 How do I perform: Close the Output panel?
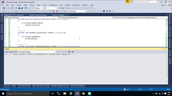167,49
